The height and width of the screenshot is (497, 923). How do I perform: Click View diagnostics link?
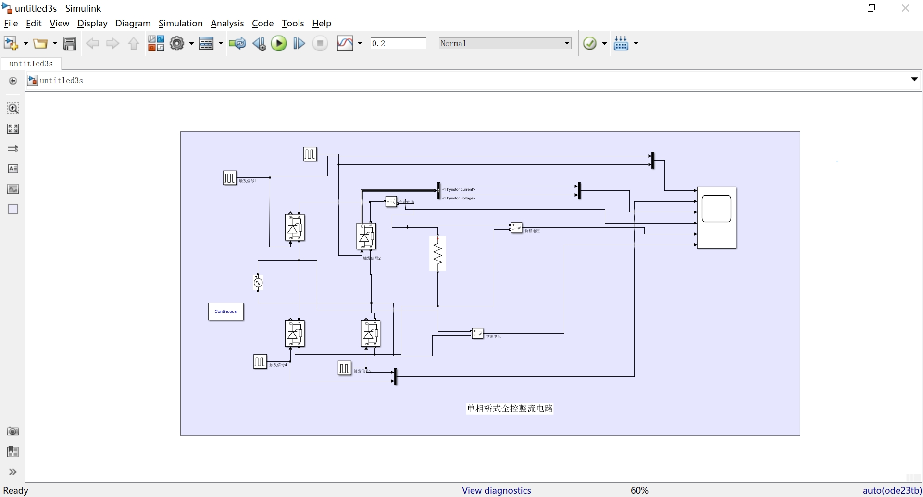[497, 490]
